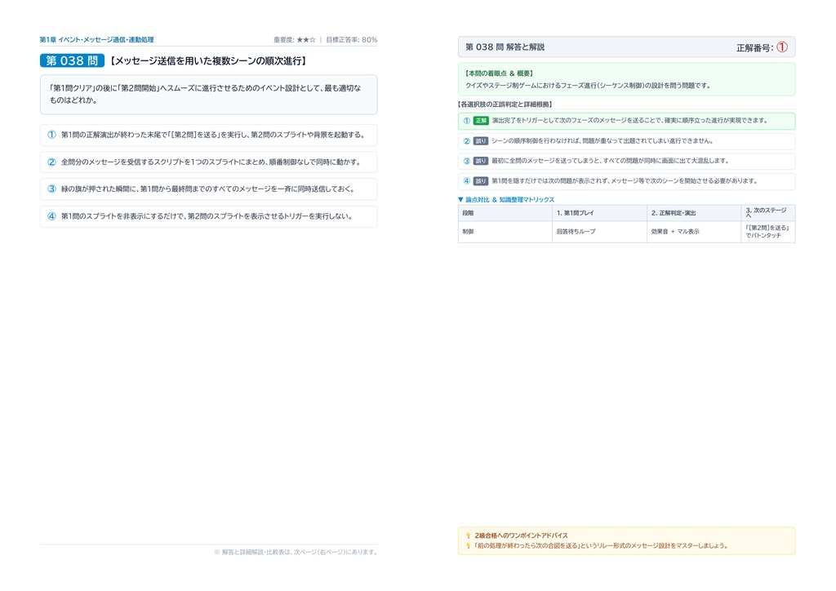Click the overview sentence about フェーズ進行(シーケンス制御)

(588, 85)
